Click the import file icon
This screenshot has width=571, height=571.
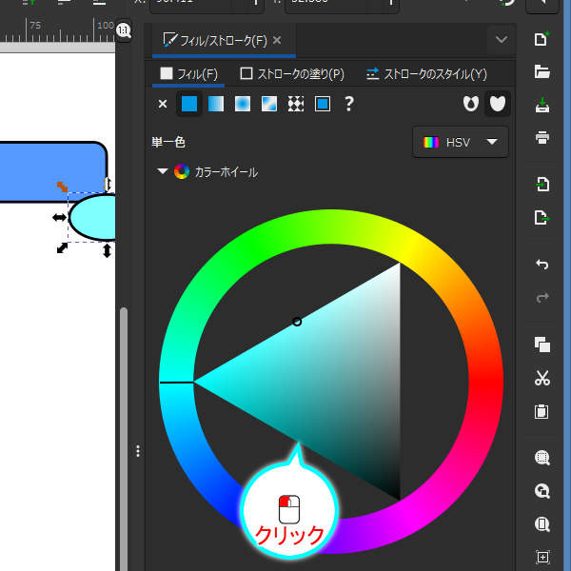coord(541,185)
